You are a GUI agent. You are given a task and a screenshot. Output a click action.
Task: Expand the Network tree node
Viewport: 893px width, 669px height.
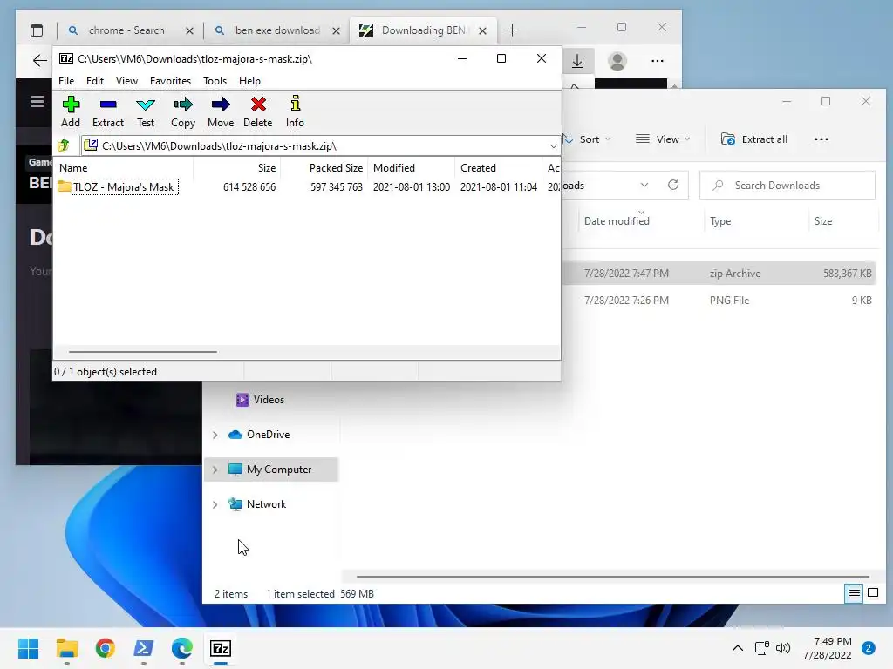pyautogui.click(x=215, y=504)
